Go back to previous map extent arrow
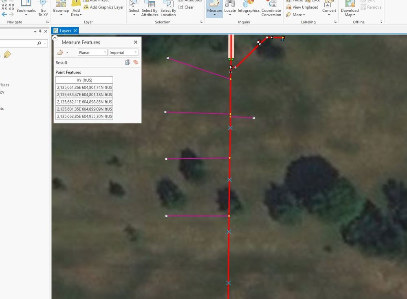Viewport: 407px width, 299px height. click(x=4, y=14)
